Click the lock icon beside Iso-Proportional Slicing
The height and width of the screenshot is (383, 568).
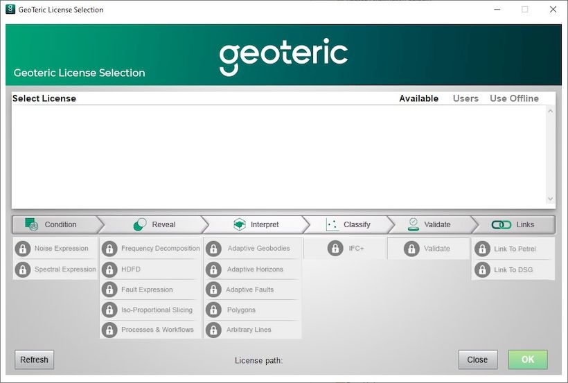point(109,310)
